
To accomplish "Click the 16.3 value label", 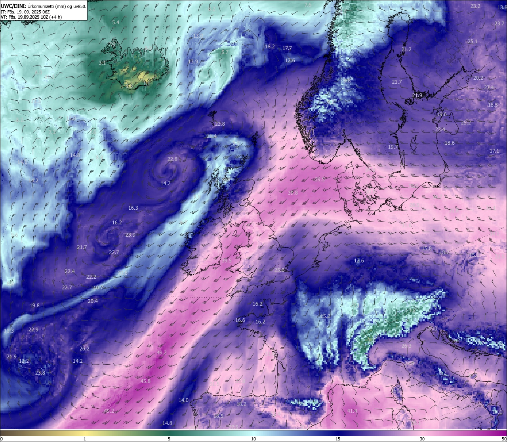I will [x=133, y=208].
